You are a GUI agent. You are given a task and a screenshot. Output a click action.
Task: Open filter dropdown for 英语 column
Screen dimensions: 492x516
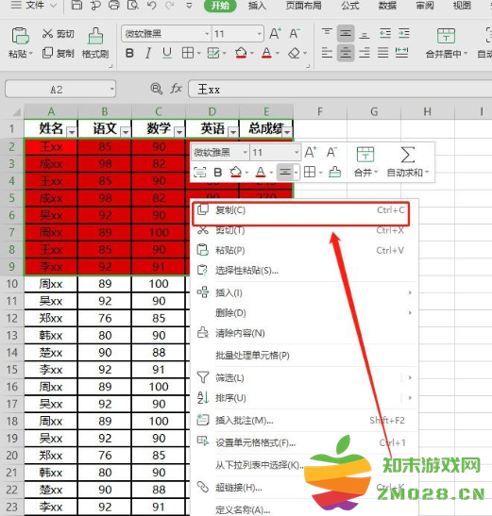click(233, 132)
